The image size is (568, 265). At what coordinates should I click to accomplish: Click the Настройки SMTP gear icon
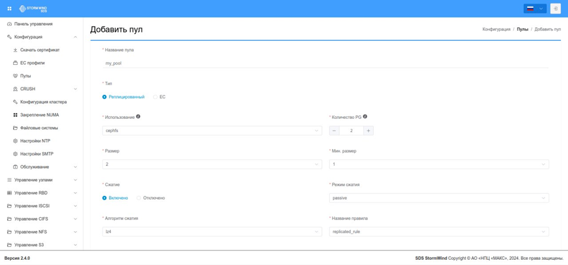15,154
